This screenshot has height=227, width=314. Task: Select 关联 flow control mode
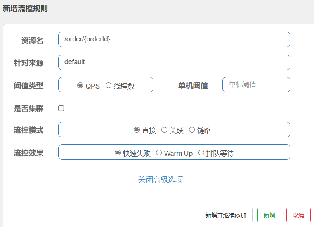[x=164, y=130]
